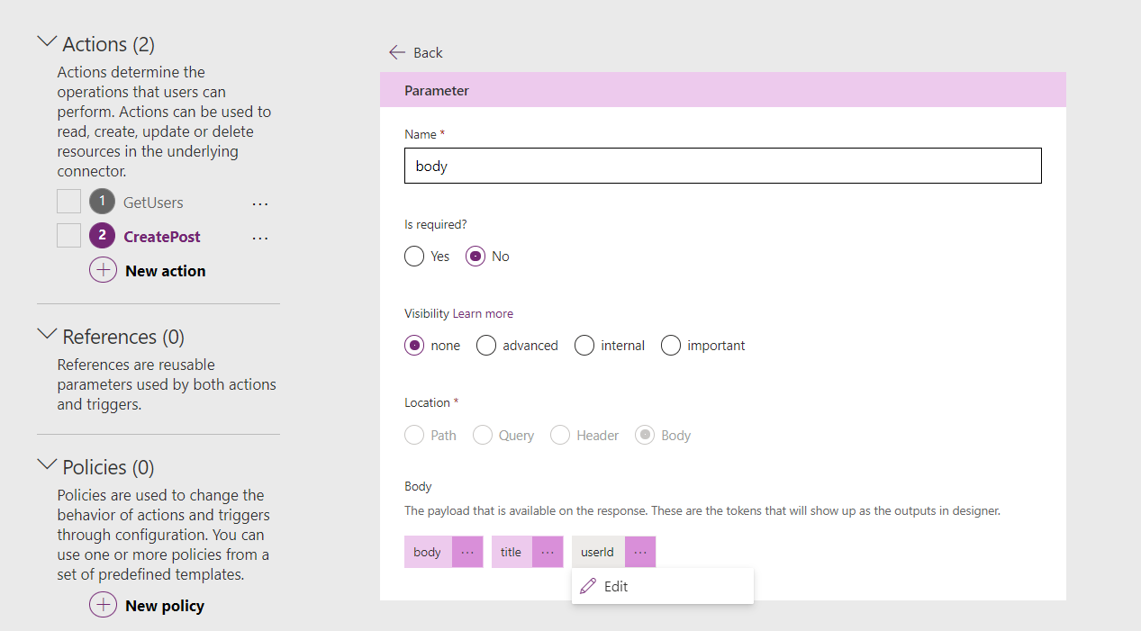The height and width of the screenshot is (631, 1141).
Task: Select the CreatePost action in list
Action: click(162, 237)
